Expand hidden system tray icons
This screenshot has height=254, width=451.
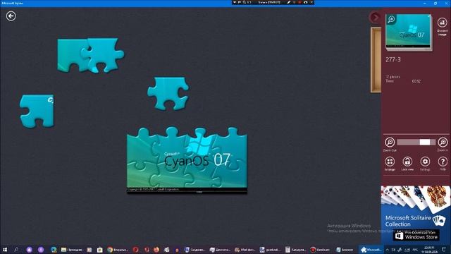pos(387,250)
